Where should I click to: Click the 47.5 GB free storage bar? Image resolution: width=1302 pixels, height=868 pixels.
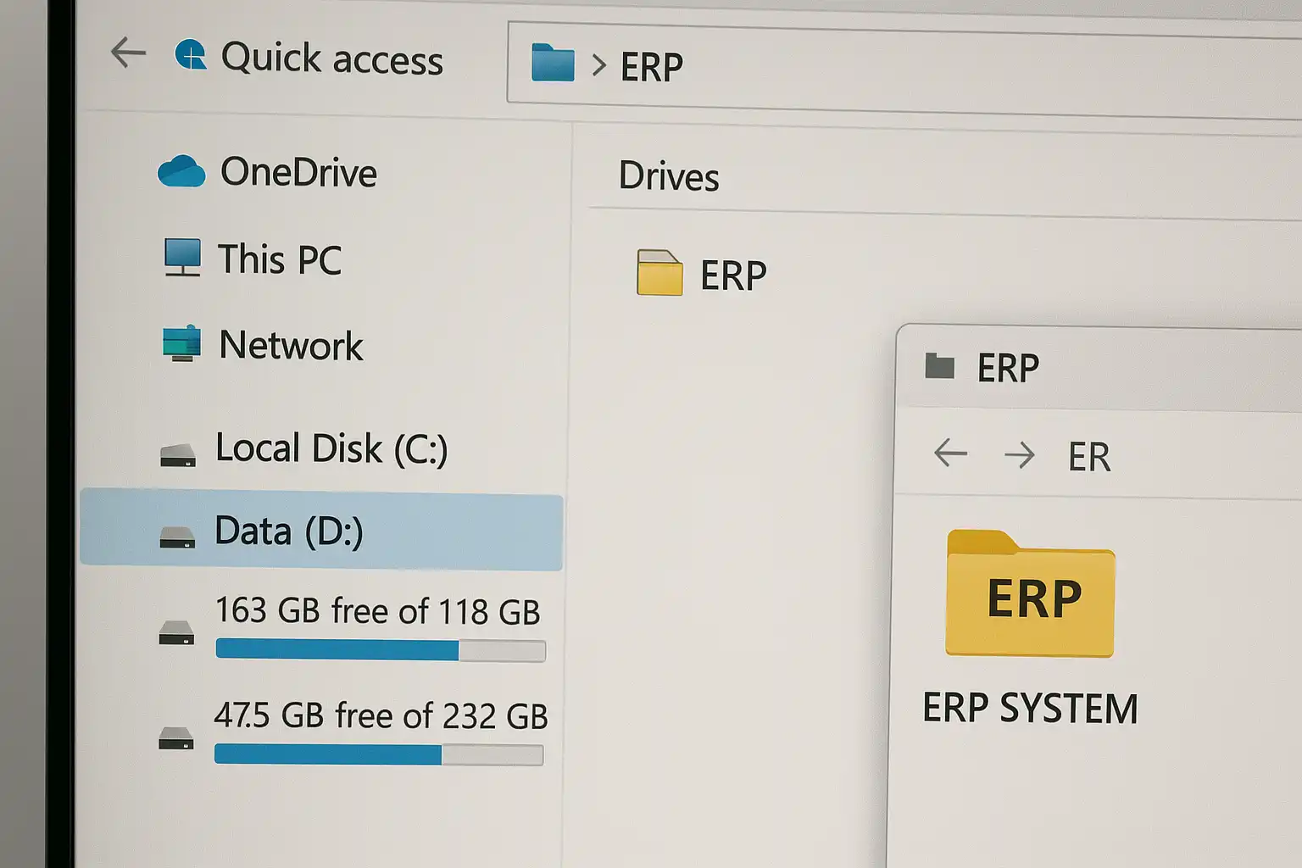pyautogui.click(x=379, y=754)
